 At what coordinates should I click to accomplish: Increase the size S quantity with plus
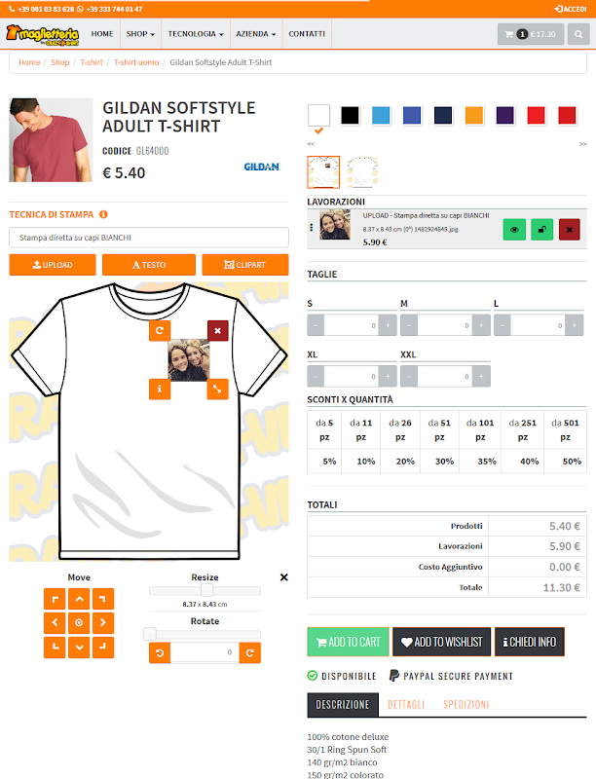pyautogui.click(x=388, y=325)
